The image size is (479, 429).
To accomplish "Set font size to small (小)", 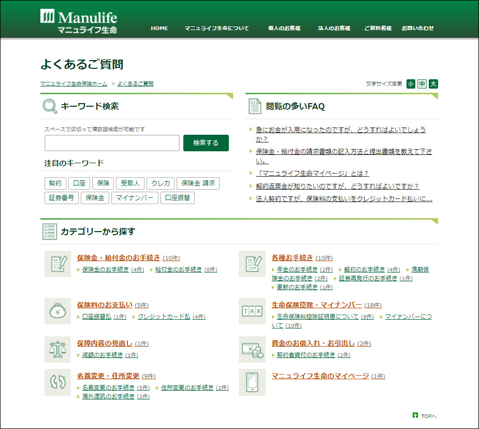I will (x=411, y=84).
